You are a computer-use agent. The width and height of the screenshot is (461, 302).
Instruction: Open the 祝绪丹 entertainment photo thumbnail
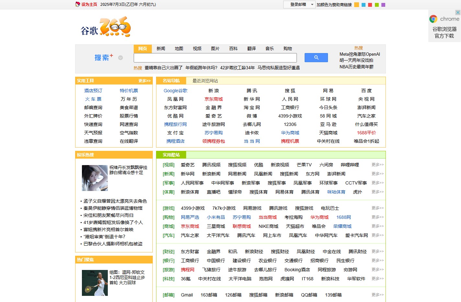coord(95,178)
